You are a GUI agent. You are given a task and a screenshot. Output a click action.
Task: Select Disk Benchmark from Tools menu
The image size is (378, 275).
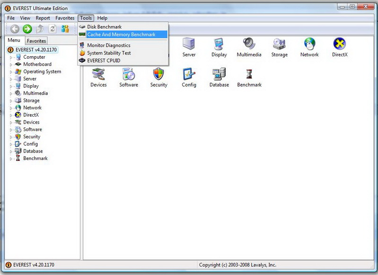(x=104, y=27)
